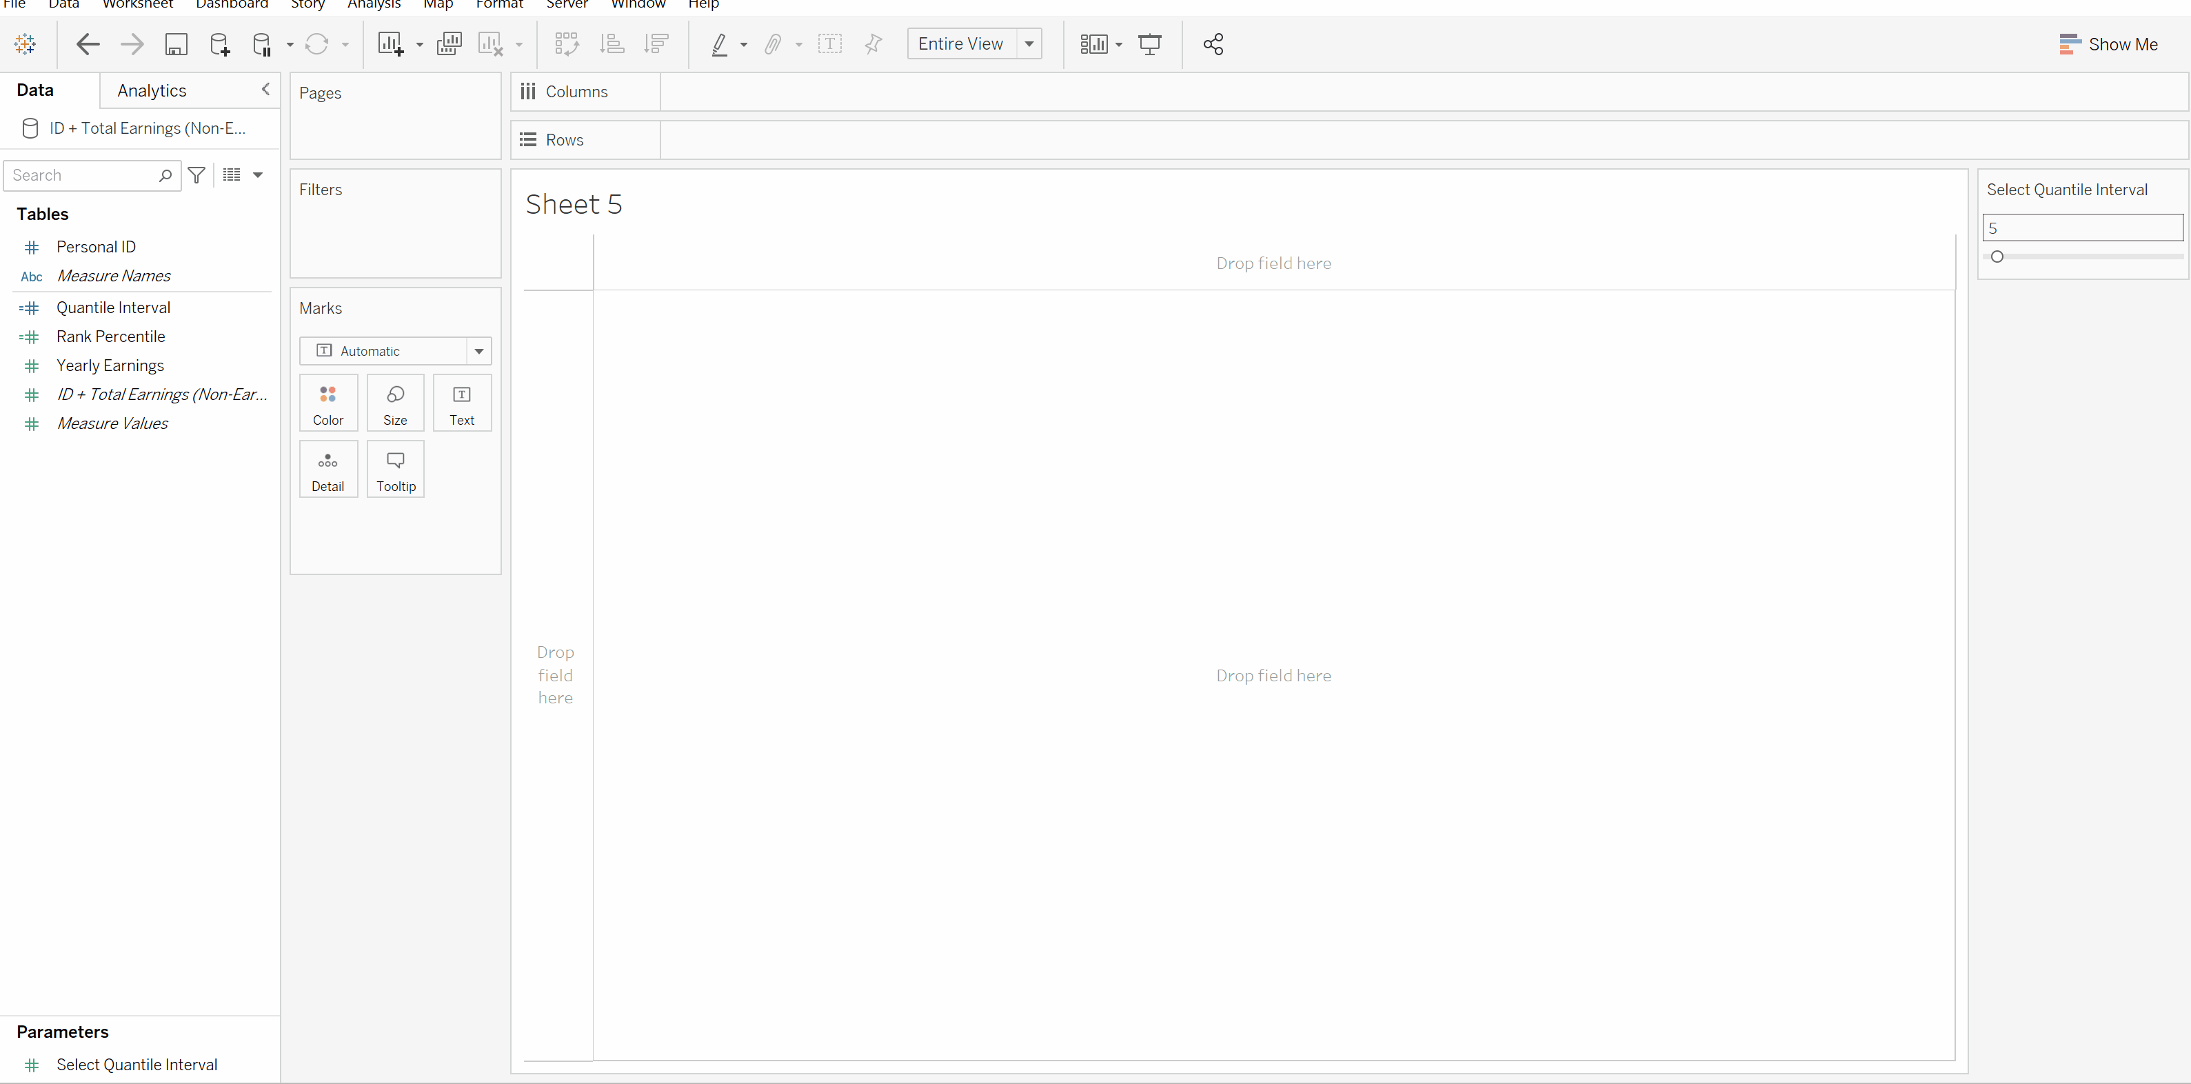The width and height of the screenshot is (2191, 1084).
Task: Click the Duplicate sheet toolbar icon
Action: click(448, 44)
